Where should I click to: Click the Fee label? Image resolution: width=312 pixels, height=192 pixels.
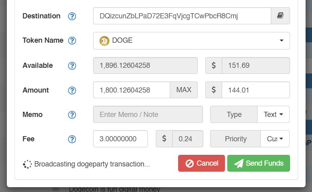pos(28,139)
